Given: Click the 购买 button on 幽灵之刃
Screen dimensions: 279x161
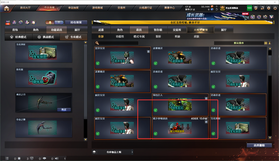Looking at the screenshot, I should (x=64, y=109).
